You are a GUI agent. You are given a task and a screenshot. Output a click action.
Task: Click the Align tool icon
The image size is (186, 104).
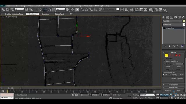[126, 10]
